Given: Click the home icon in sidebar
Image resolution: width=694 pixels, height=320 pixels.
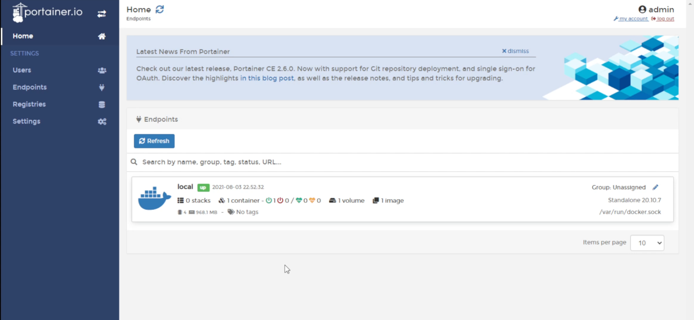Looking at the screenshot, I should pos(102,36).
